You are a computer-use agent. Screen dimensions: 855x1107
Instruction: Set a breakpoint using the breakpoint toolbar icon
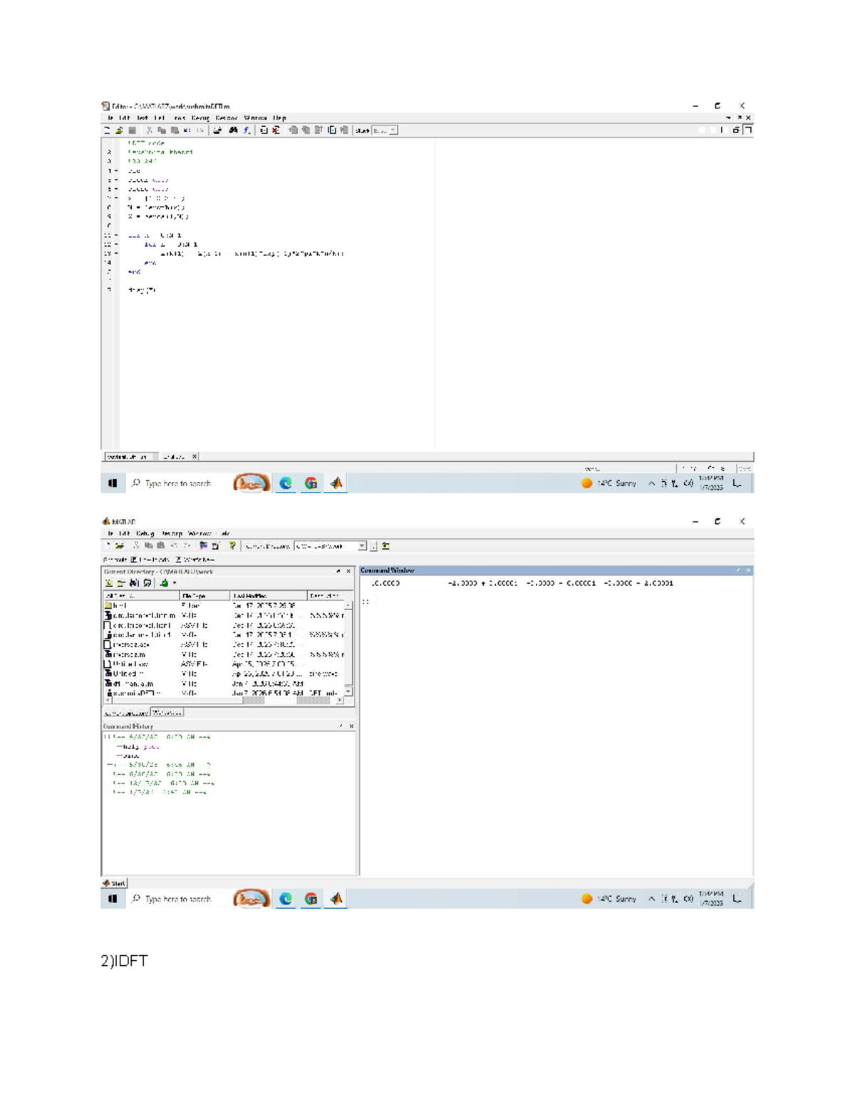tap(263, 129)
